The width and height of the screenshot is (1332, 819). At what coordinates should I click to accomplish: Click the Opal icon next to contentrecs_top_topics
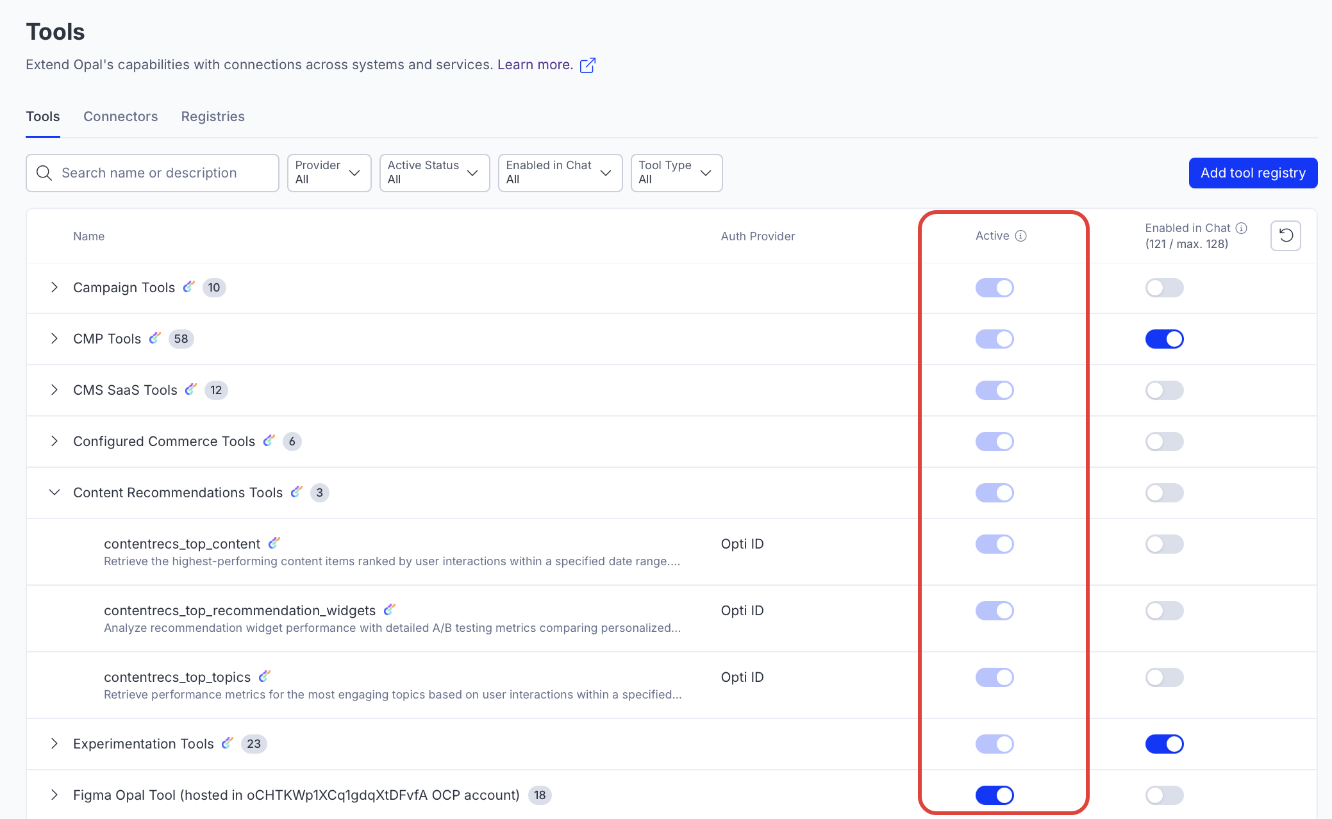(x=264, y=676)
